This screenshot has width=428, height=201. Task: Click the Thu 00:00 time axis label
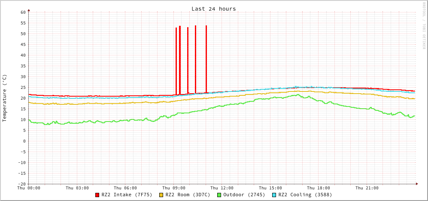pos(29,188)
